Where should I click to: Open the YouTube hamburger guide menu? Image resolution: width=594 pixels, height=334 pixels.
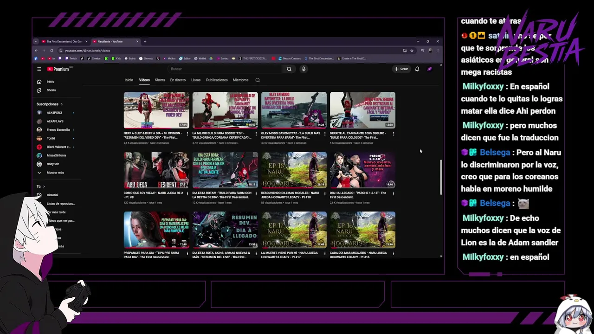pos(39,69)
